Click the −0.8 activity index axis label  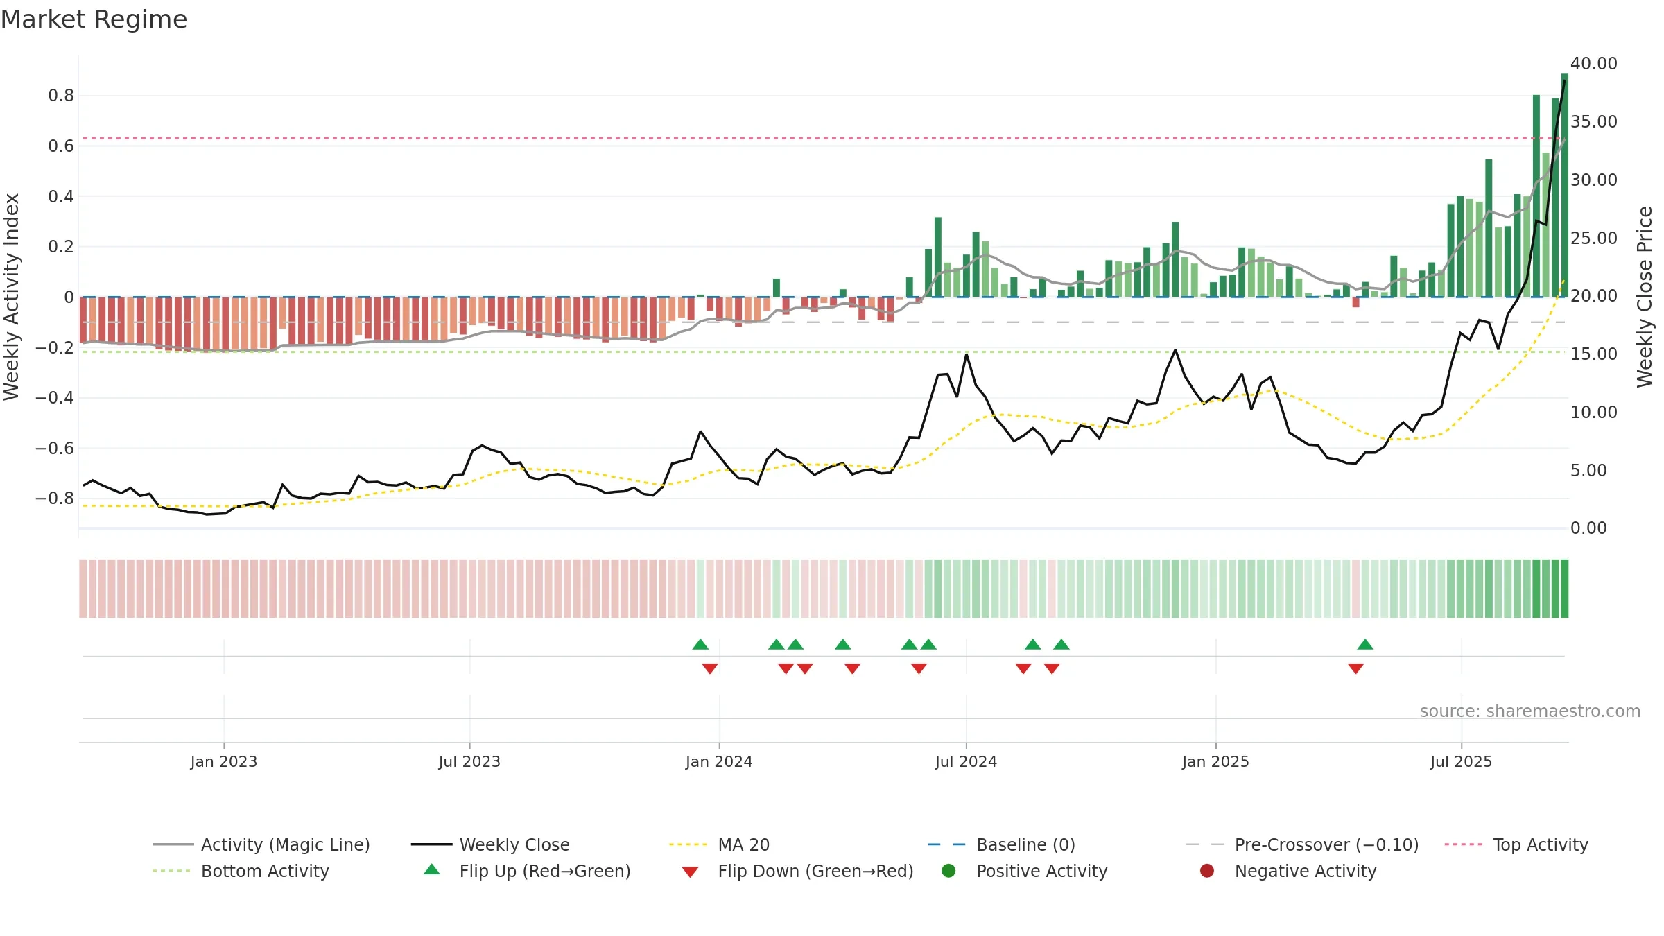[x=55, y=499]
